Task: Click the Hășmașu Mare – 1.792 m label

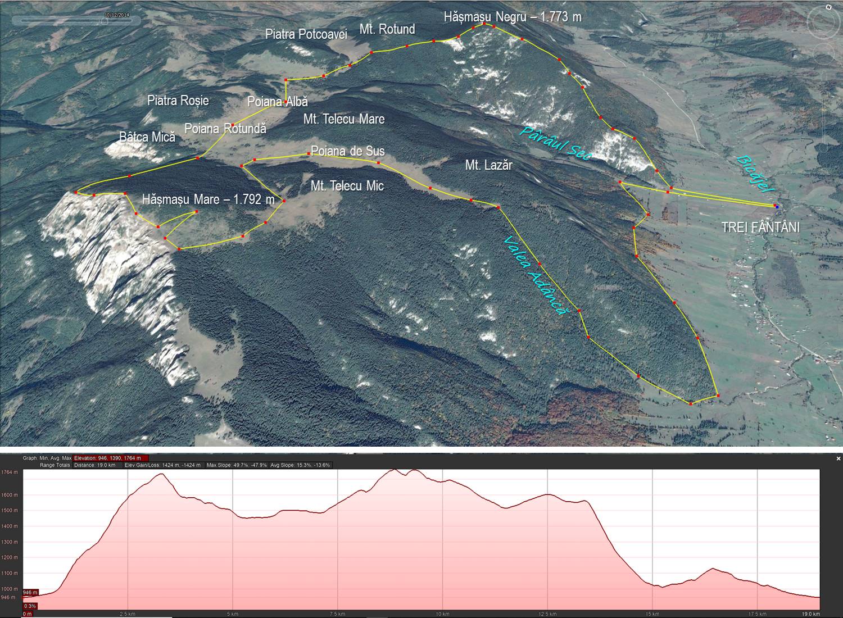Action: [209, 199]
